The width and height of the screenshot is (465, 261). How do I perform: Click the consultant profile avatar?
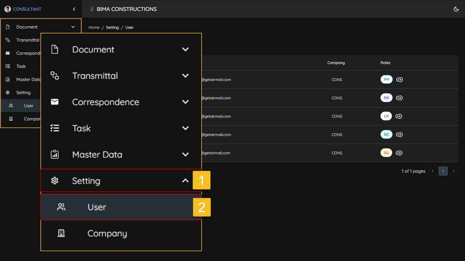pyautogui.click(x=7, y=9)
